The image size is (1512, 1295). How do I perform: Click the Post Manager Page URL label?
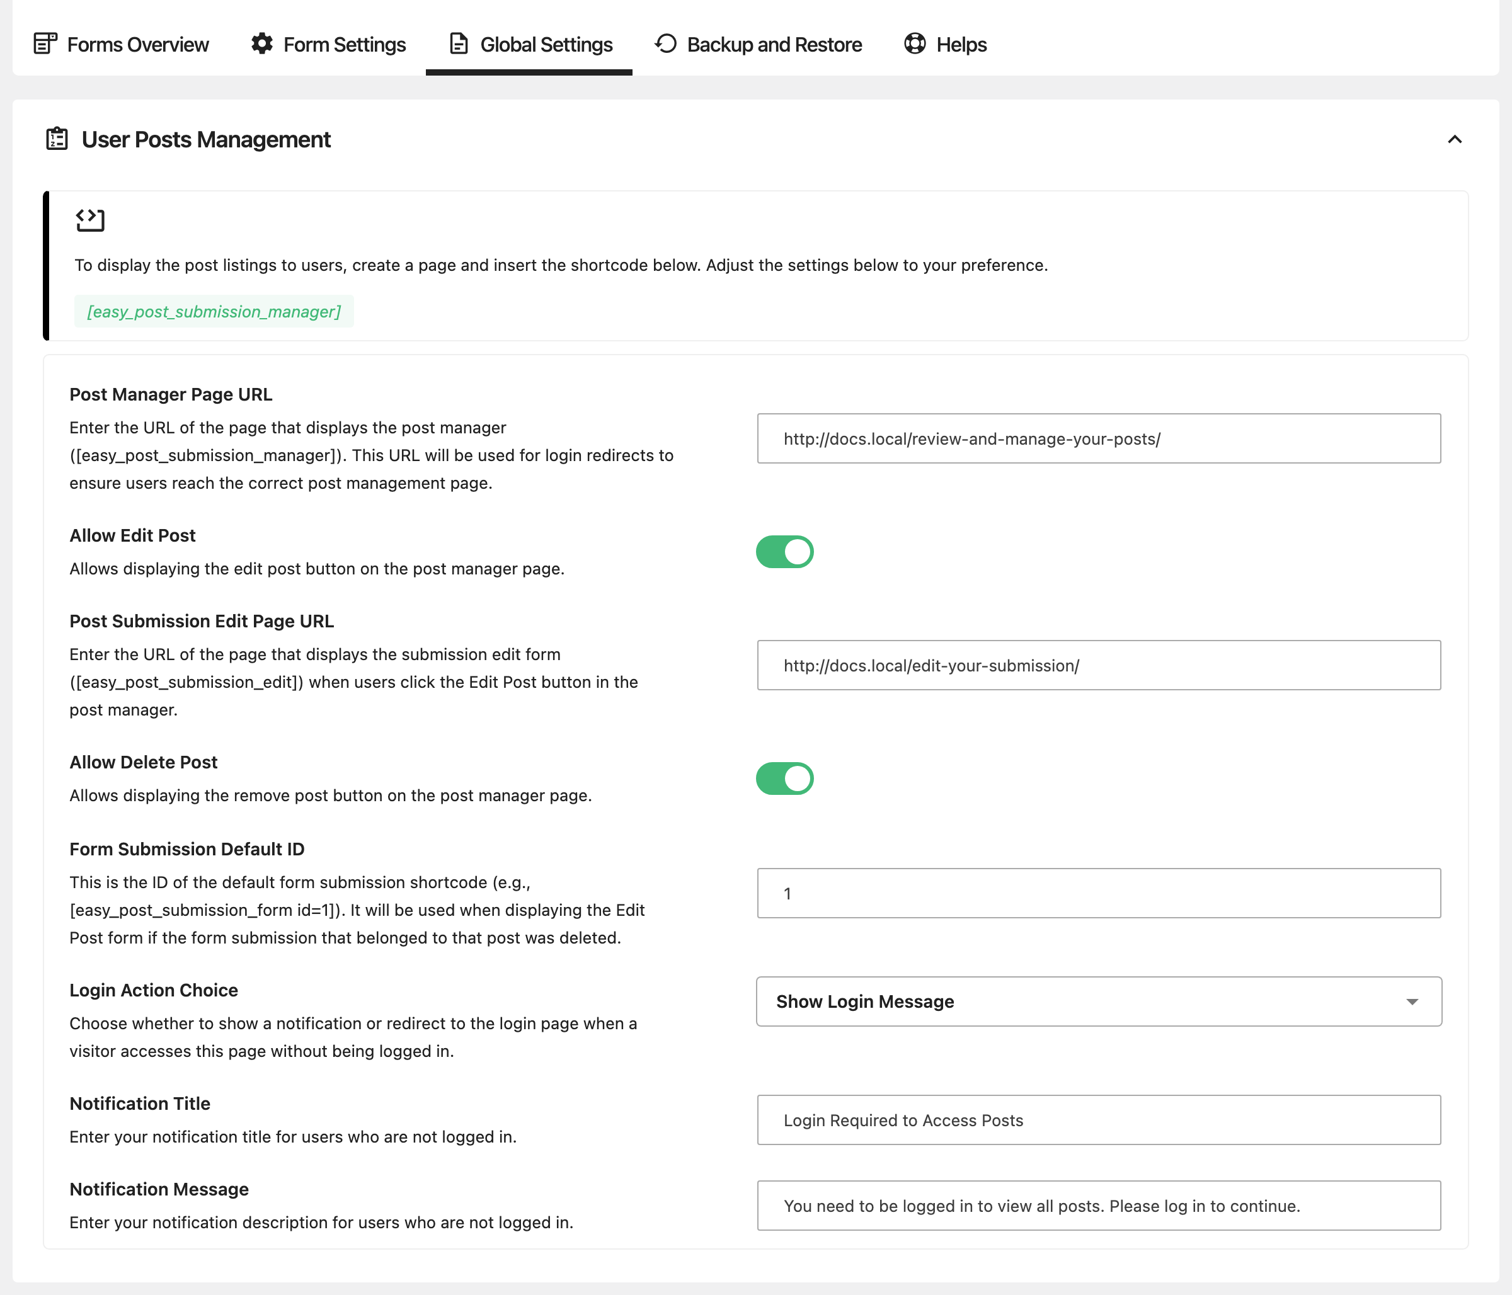171,394
